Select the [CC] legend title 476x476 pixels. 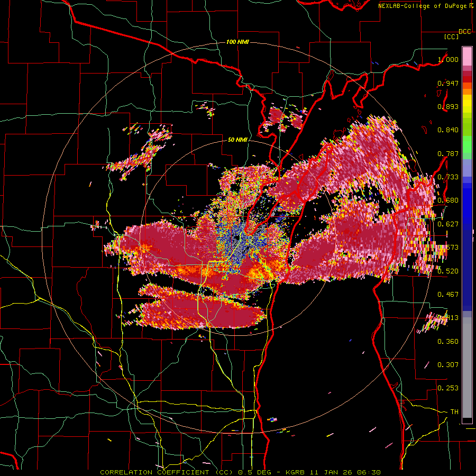tap(452, 37)
